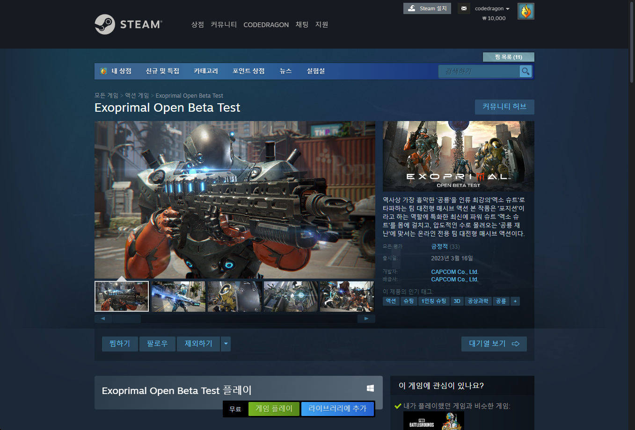Go to 모든 게임 breadcrumb
Image resolution: width=635 pixels, height=430 pixels.
click(x=106, y=95)
